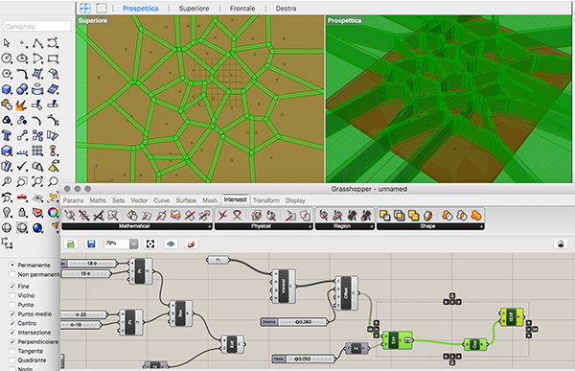The width and height of the screenshot is (575, 371).
Task: Click the zoom extents icon in canvas toolbar
Action: pos(150,243)
